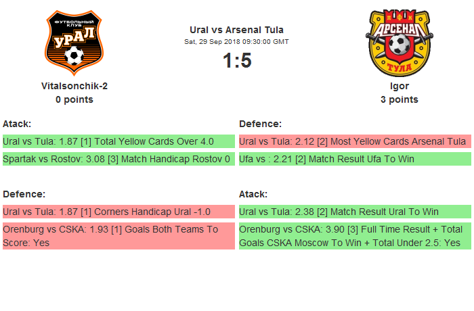The image size is (474, 311).
Task: Select the Corners Handicap Ural -1.0 bet
Action: point(118,212)
